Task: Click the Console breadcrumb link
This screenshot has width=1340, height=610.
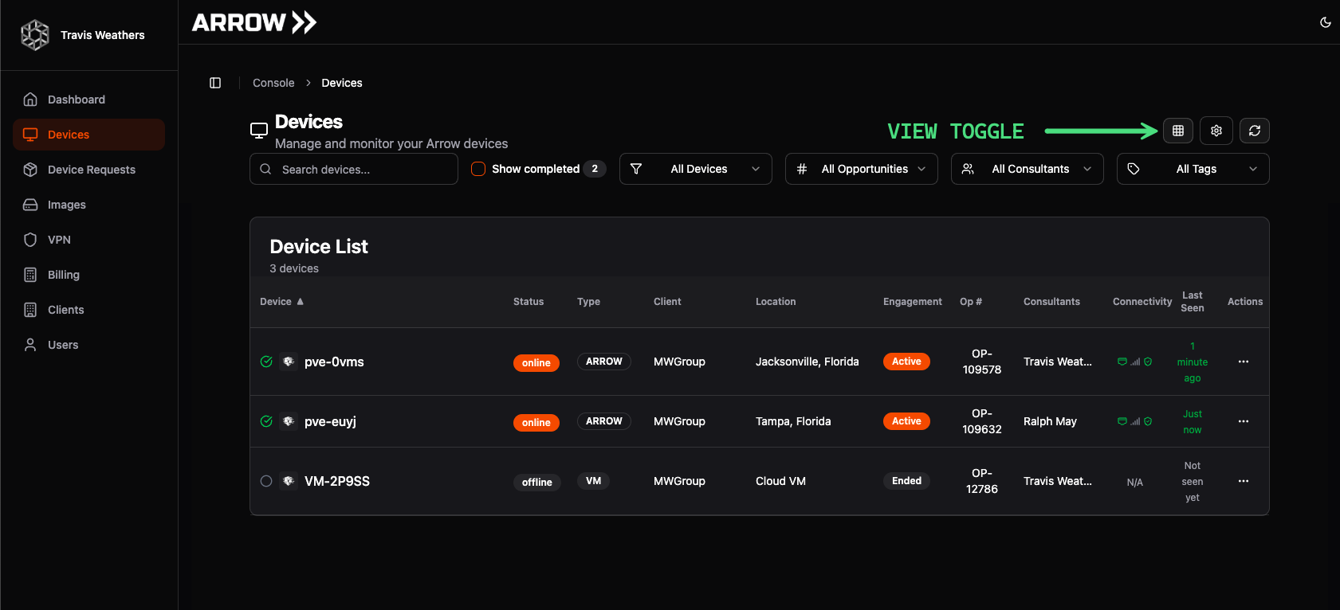Action: [273, 83]
